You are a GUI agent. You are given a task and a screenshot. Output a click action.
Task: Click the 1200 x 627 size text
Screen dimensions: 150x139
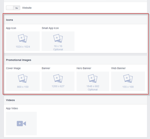click(58, 86)
